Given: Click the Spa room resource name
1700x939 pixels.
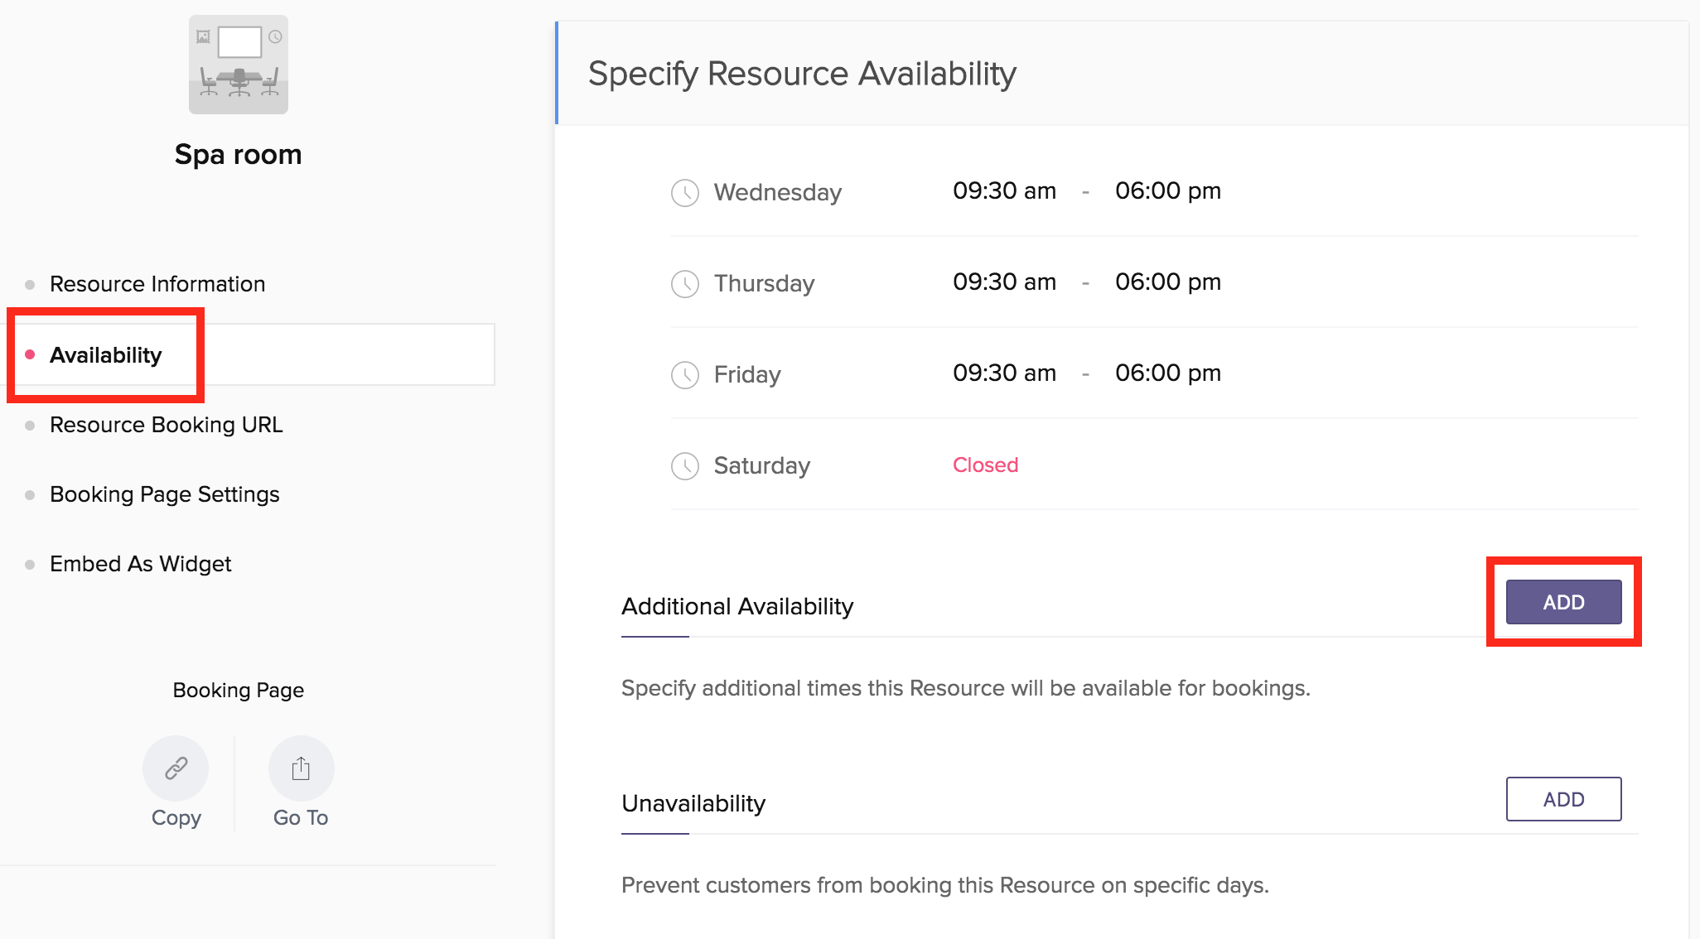Looking at the screenshot, I should [238, 155].
